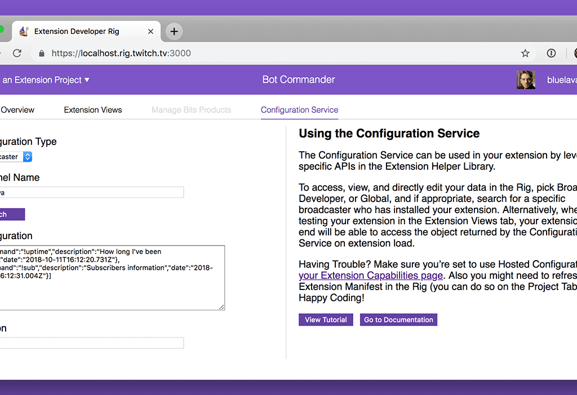577x395 pixels.
Task: Select the Extension Developer Rig browser tab
Action: [86, 32]
